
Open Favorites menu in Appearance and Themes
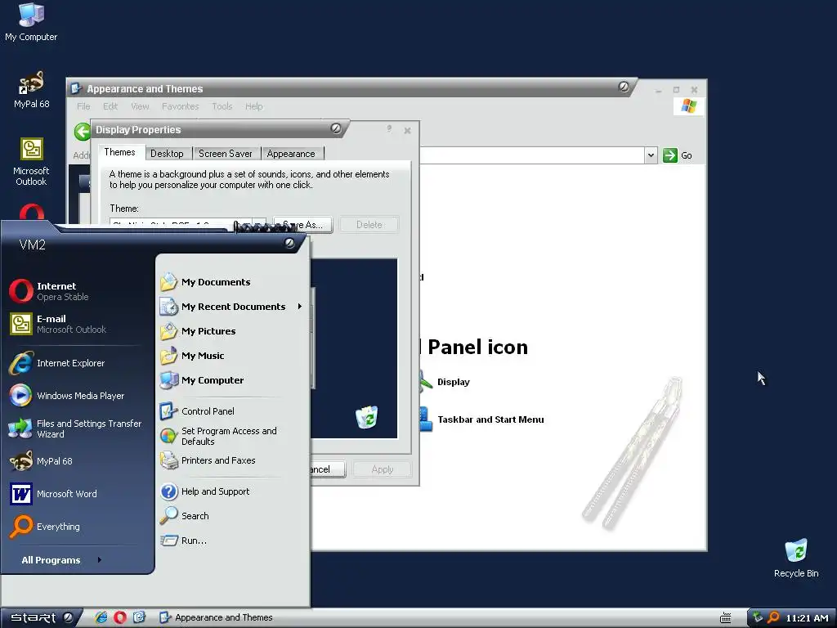pos(180,106)
